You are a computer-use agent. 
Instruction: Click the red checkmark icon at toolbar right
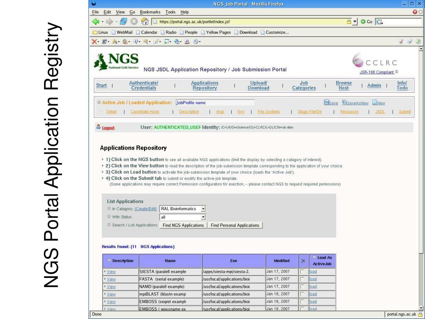click(401, 42)
